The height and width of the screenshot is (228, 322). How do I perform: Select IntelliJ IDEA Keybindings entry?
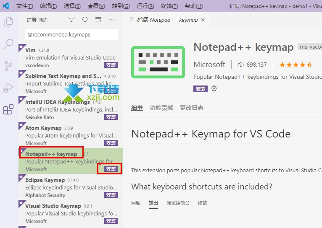(71, 109)
